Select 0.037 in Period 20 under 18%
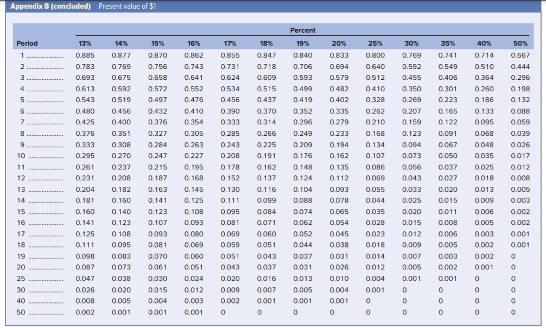 (266, 267)
